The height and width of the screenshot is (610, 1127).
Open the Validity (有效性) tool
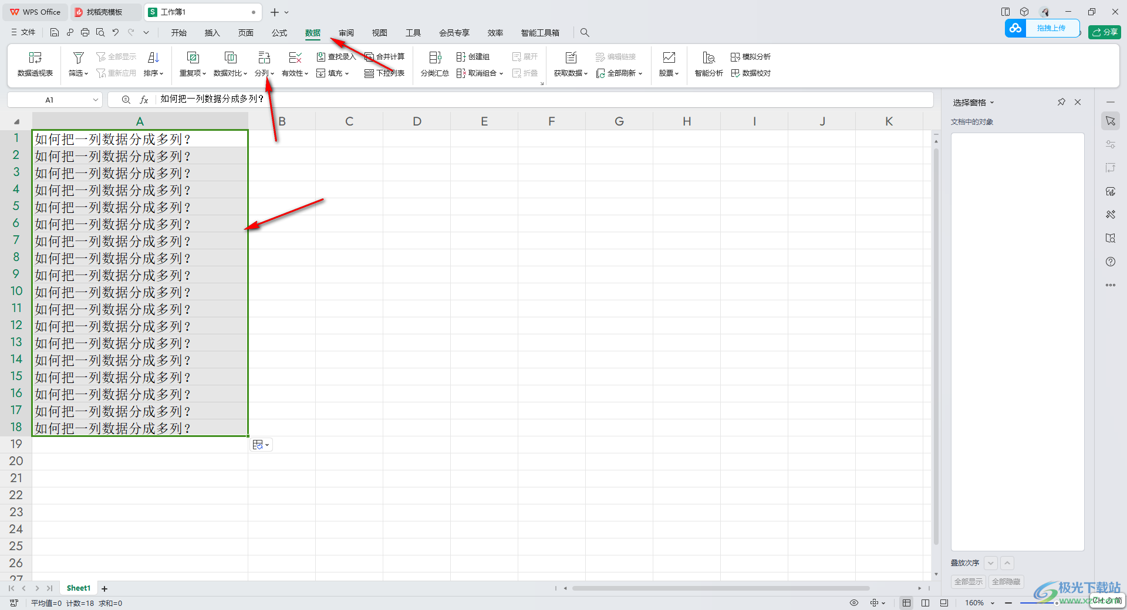coord(295,64)
